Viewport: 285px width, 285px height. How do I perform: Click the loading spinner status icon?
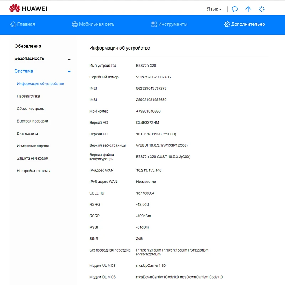point(262,9)
